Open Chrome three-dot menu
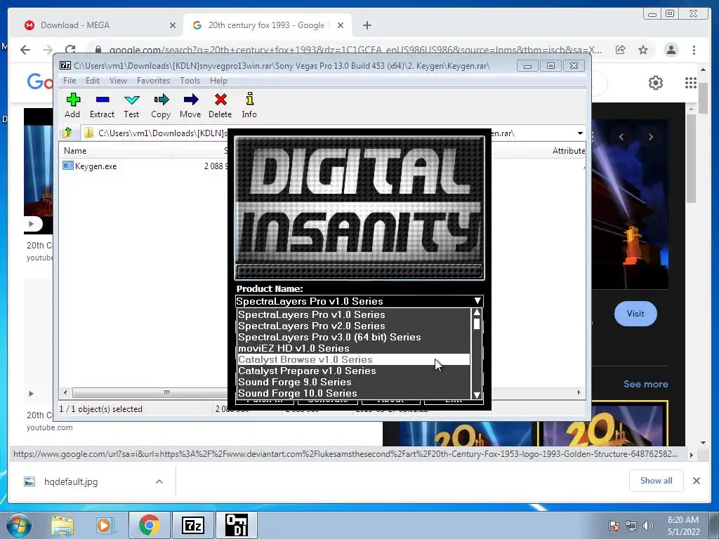Image resolution: width=719 pixels, height=539 pixels. [694, 50]
